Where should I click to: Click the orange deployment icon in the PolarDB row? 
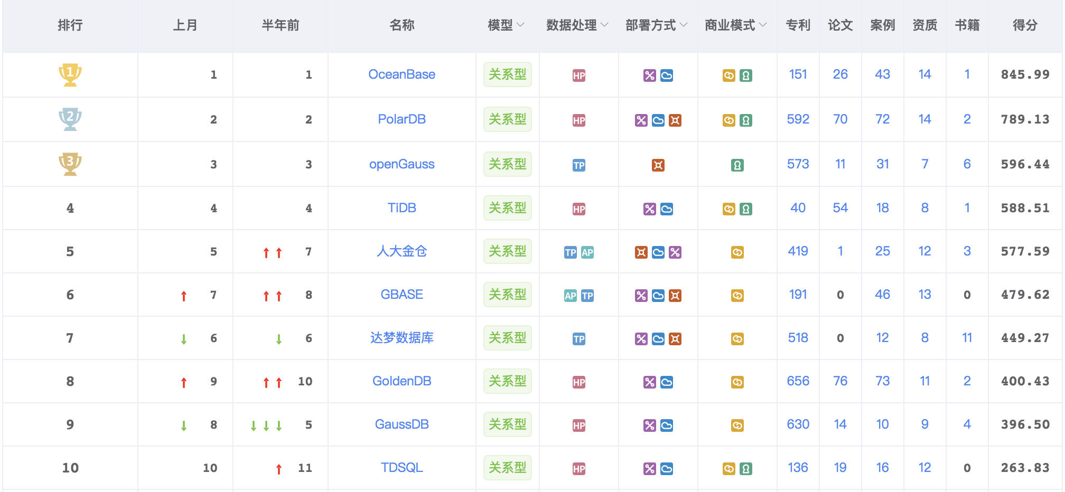click(675, 120)
